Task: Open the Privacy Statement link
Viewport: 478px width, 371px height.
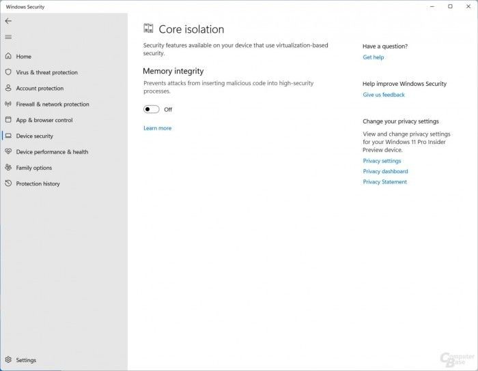Action: tap(384, 181)
